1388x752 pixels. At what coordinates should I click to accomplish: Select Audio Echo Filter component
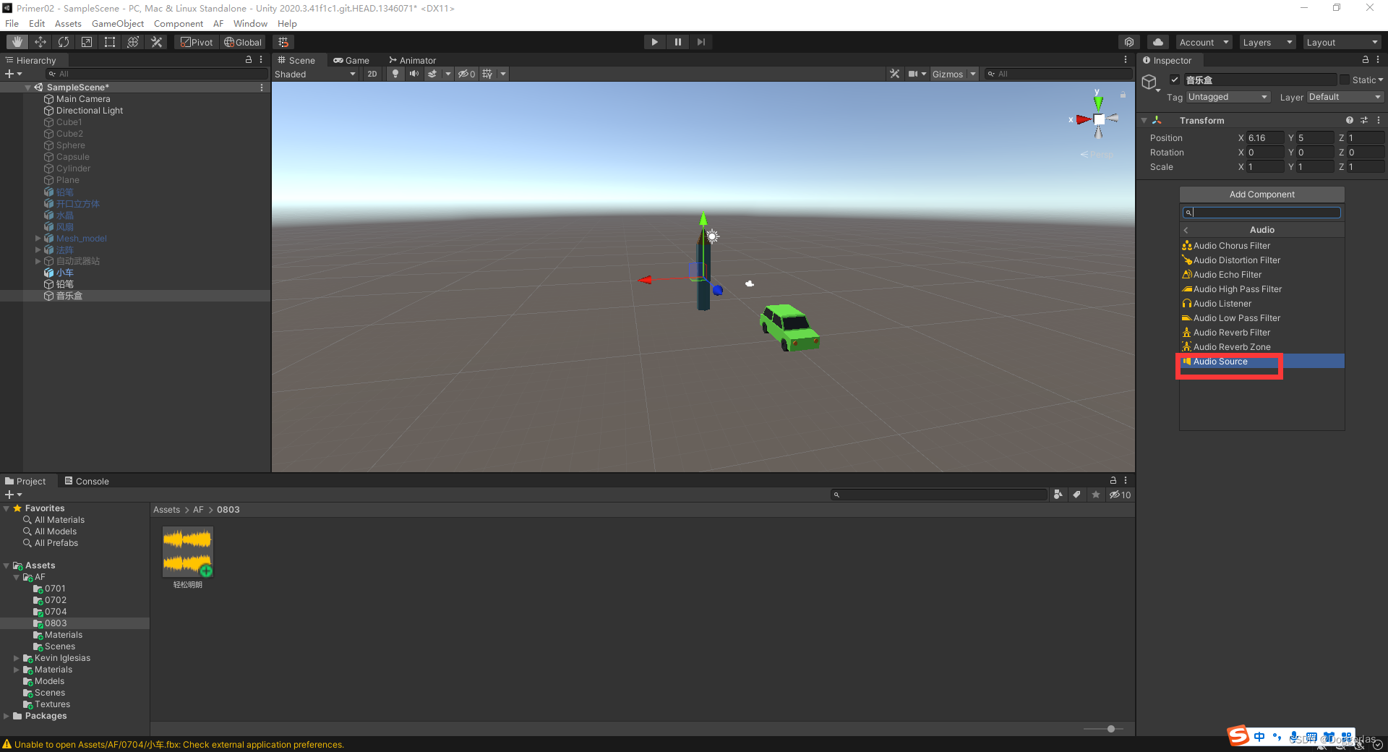(1262, 275)
